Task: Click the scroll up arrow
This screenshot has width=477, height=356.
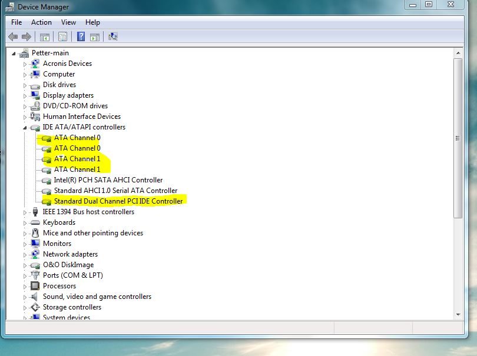Action: click(x=458, y=53)
